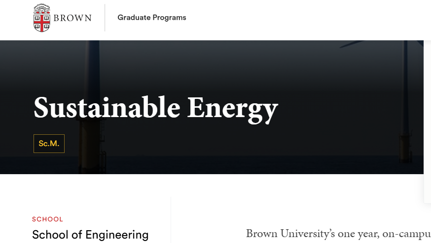This screenshot has height=243, width=431.
Task: Click the Sustainable Energy page heading
Action: click(155, 108)
